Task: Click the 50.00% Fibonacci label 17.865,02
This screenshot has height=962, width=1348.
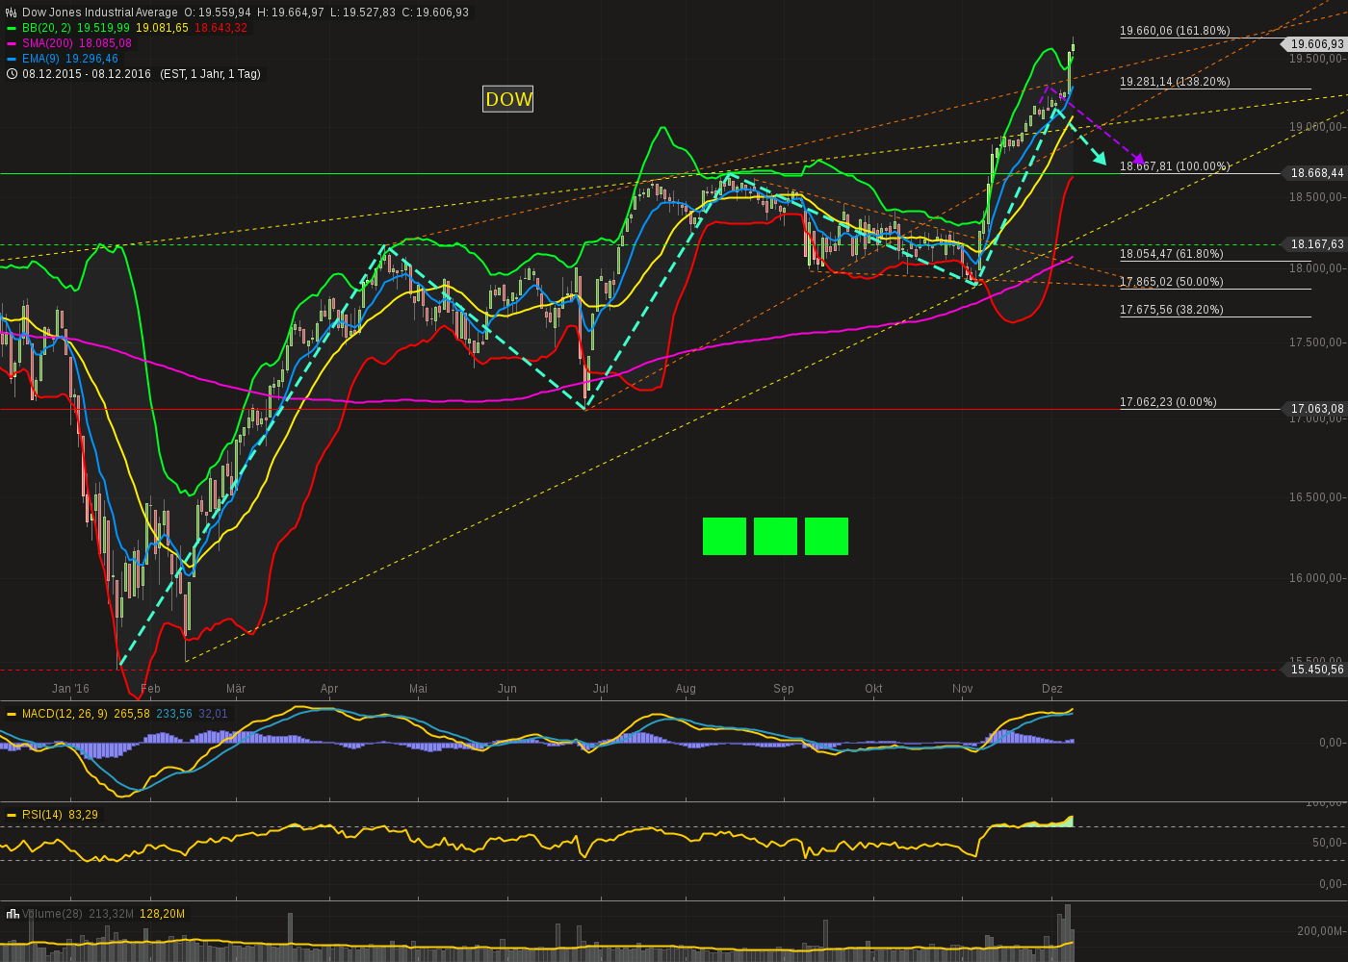Action: click(x=1172, y=282)
